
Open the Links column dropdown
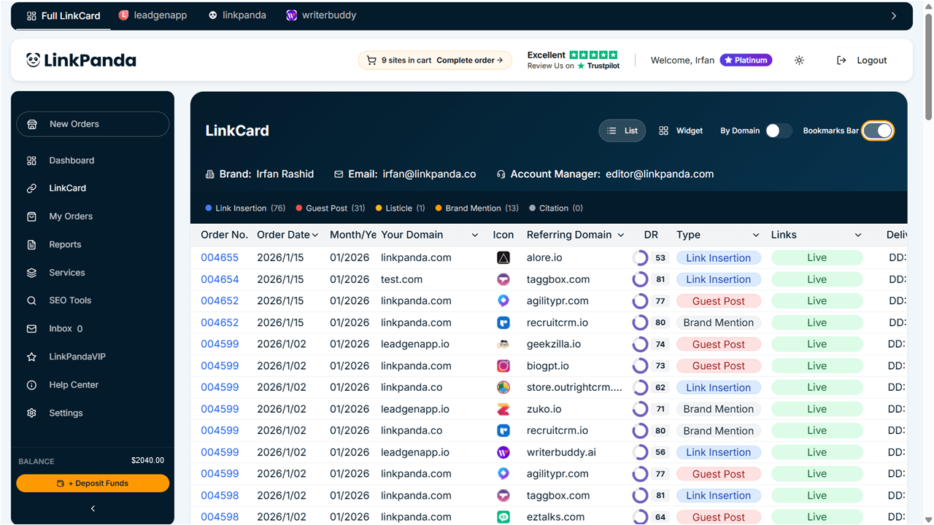pyautogui.click(x=858, y=235)
